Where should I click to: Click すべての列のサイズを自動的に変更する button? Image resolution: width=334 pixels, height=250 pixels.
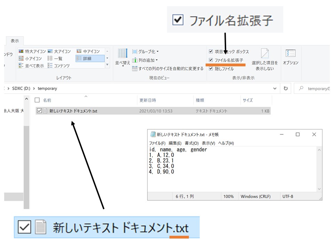pyautogui.click(x=168, y=69)
